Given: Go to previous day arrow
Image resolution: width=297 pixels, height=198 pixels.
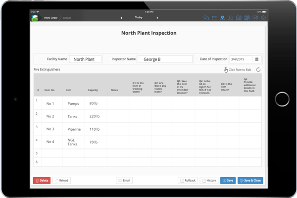Looking at the screenshot, I should pyautogui.click(x=121, y=18).
